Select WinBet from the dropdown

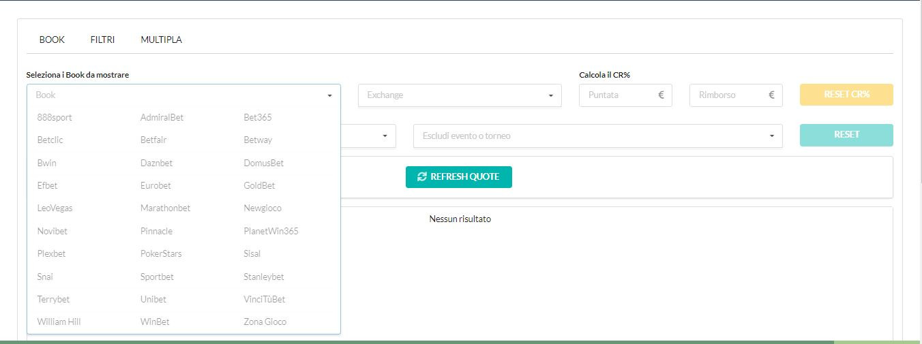click(x=155, y=322)
